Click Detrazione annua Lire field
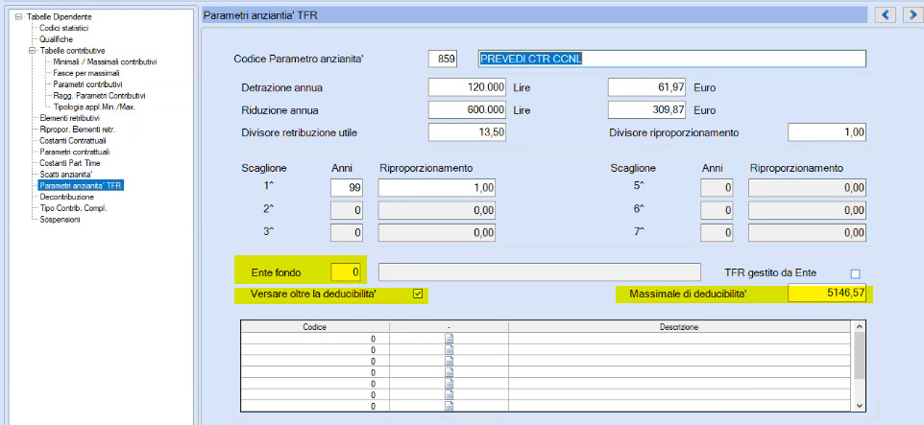Screen dimensions: 924x425 click(468, 87)
